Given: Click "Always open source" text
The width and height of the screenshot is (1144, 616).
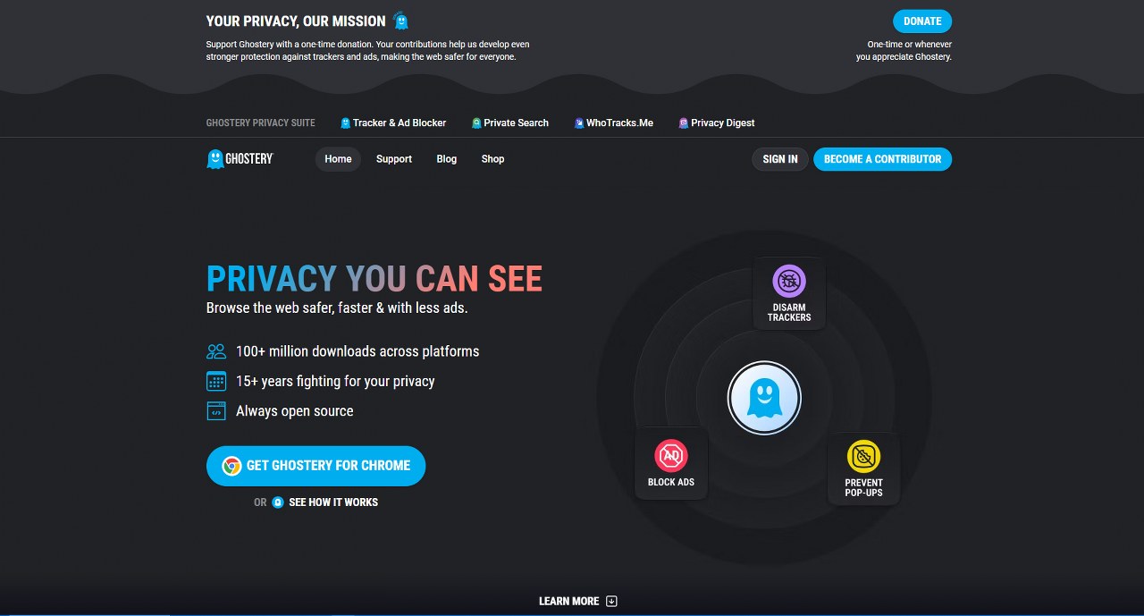Looking at the screenshot, I should 294,411.
